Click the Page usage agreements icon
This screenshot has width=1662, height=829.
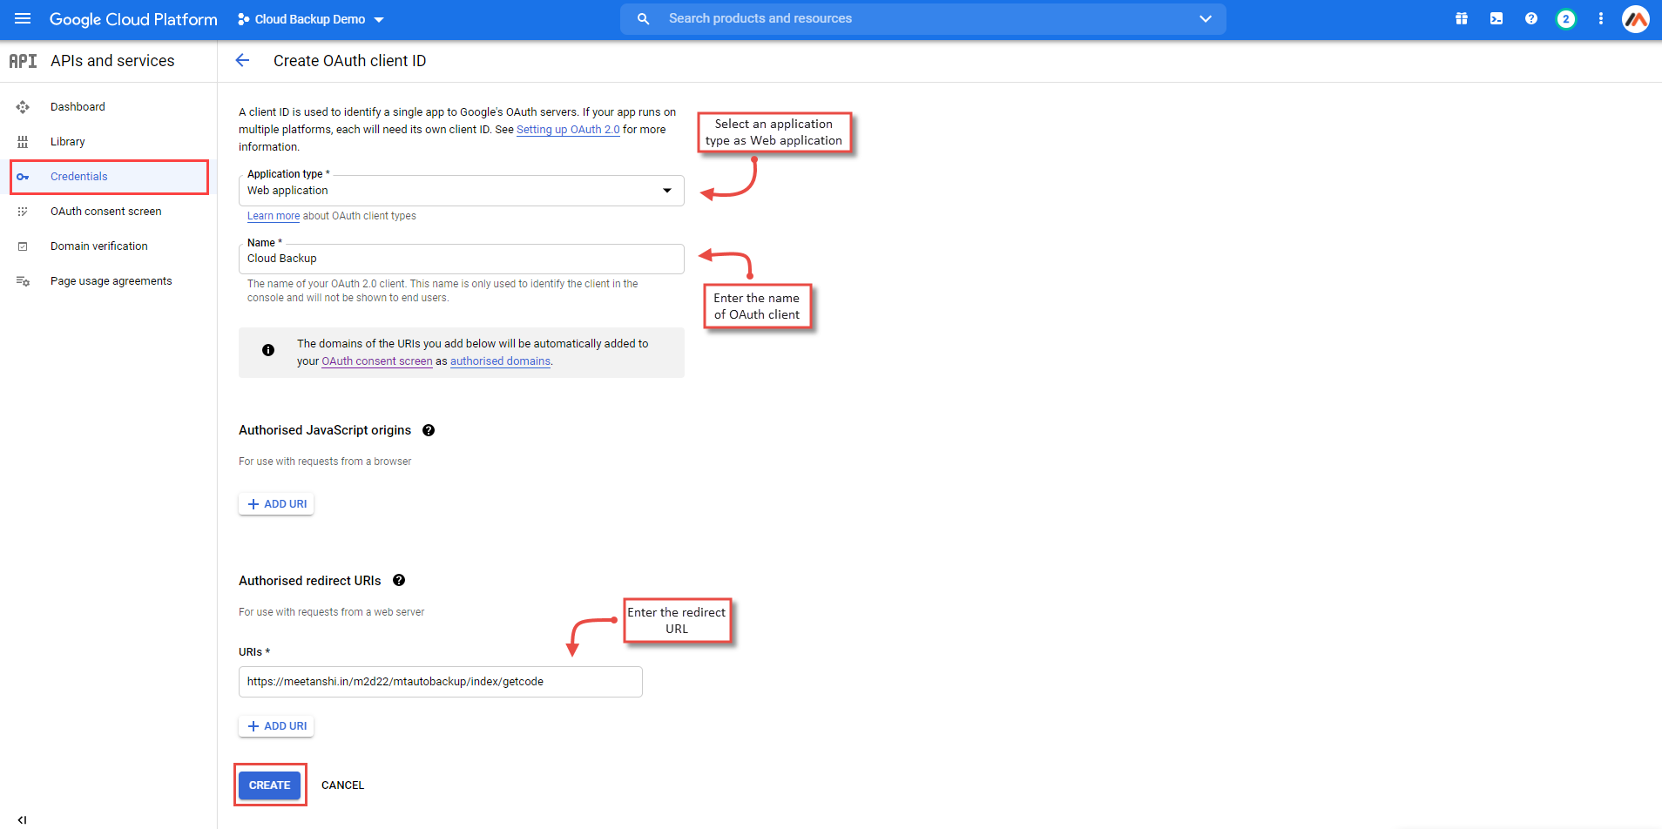point(23,281)
